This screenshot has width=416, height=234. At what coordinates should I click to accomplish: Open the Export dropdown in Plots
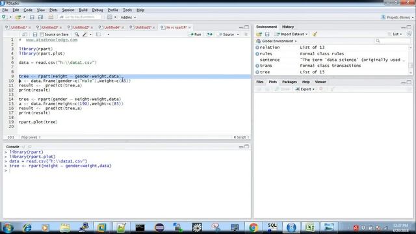(x=305, y=89)
